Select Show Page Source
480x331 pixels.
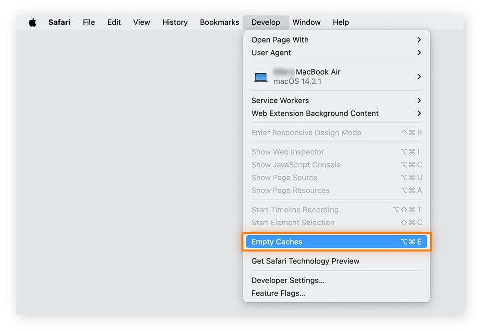click(336, 178)
